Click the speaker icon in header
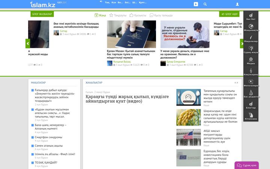The image size is (270, 169). 101,2
